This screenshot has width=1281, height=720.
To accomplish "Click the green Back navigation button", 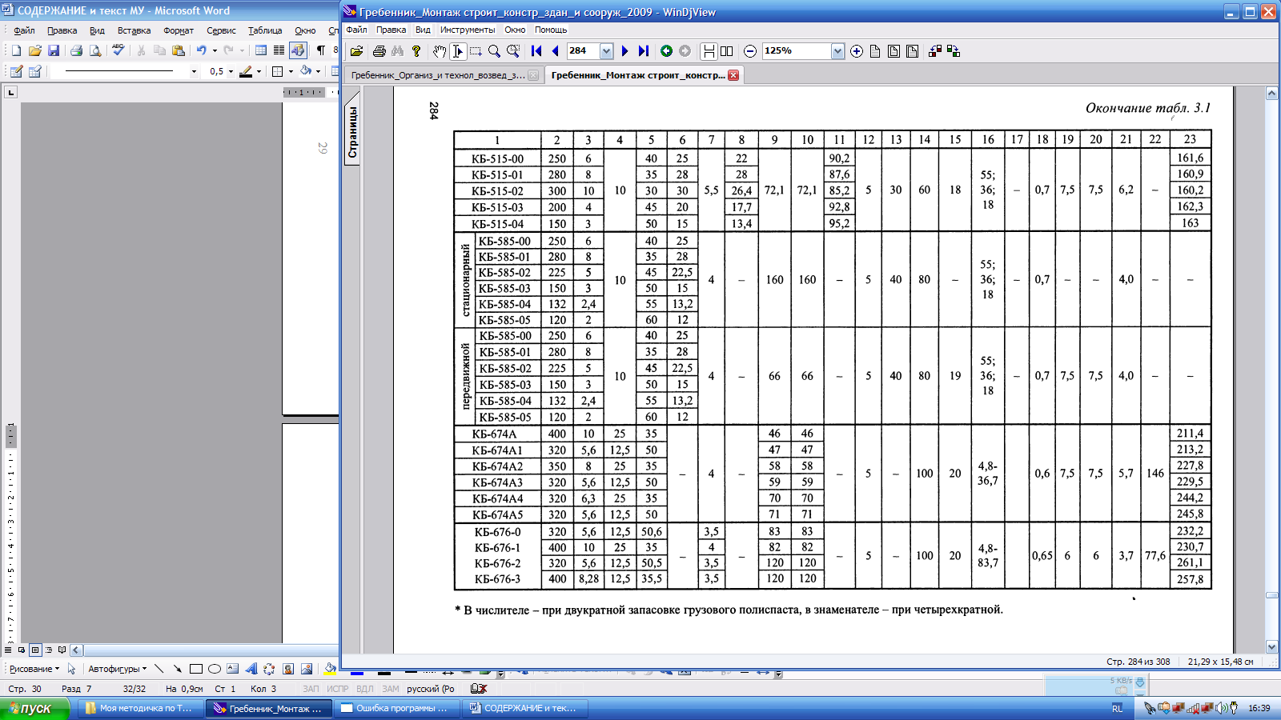I will click(666, 51).
